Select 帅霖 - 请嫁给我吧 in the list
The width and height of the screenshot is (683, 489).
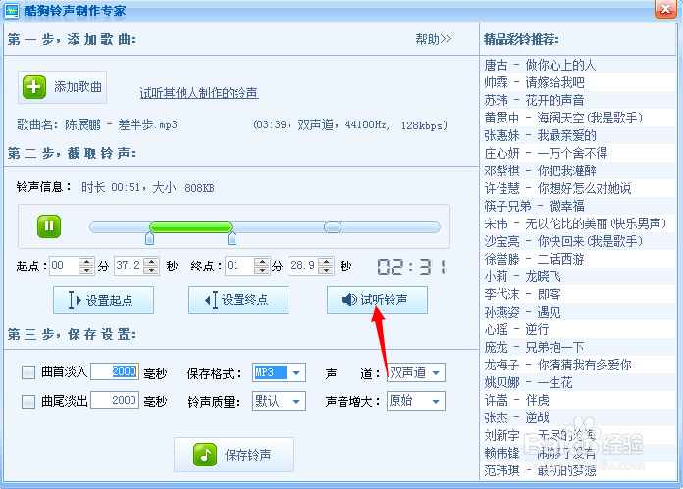click(x=577, y=82)
